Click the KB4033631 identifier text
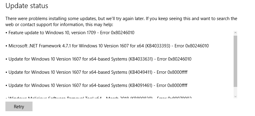Screen dimensions: 255x116 point(141,59)
